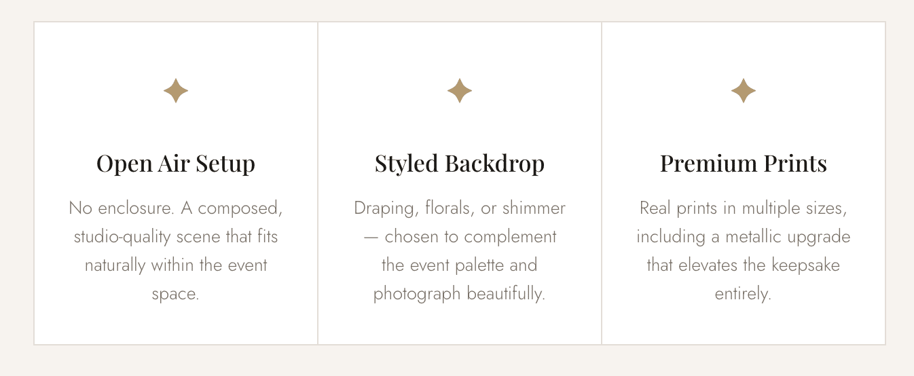Select the Premium Prints heading
The image size is (914, 376).
744,164
